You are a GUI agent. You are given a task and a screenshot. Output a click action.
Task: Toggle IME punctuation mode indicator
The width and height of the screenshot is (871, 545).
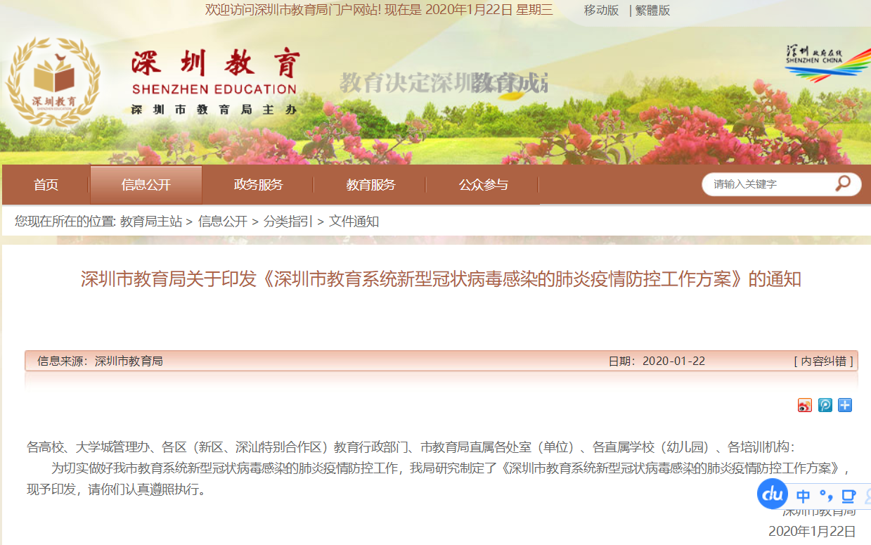(825, 496)
